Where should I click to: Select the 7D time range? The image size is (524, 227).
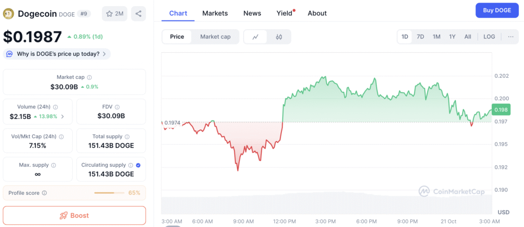click(420, 37)
